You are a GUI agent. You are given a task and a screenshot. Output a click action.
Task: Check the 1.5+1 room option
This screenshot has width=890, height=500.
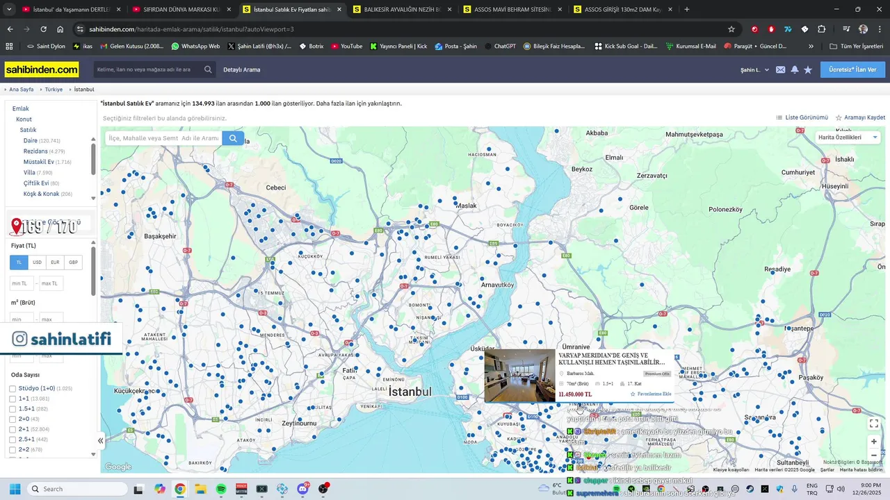13,409
